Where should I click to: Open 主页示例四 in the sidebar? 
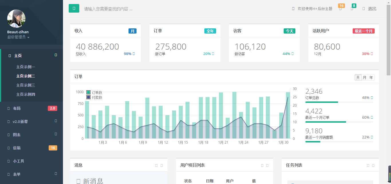pos(26,95)
